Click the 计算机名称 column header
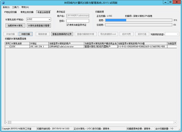Viewport: 182px width, 132px height. 20,43
